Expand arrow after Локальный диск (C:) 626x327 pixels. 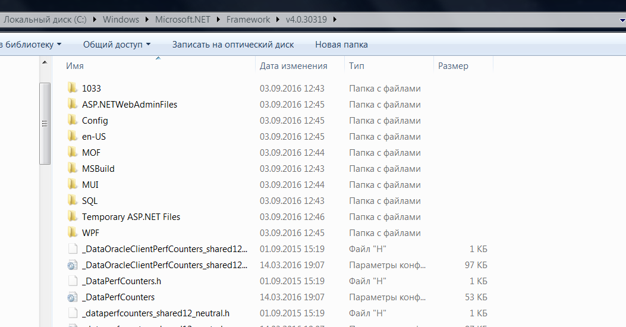point(94,19)
